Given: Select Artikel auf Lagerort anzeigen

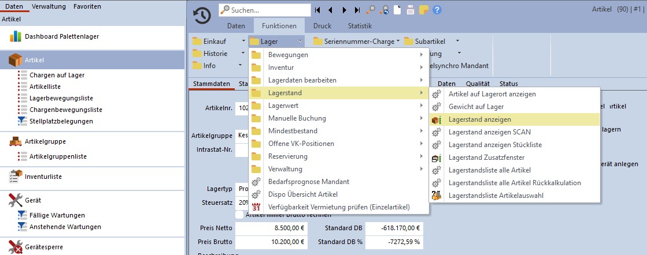Looking at the screenshot, I should (x=515, y=94).
